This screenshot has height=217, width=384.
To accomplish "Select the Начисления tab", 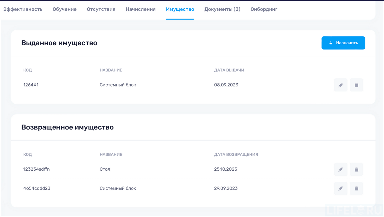I will (x=140, y=9).
